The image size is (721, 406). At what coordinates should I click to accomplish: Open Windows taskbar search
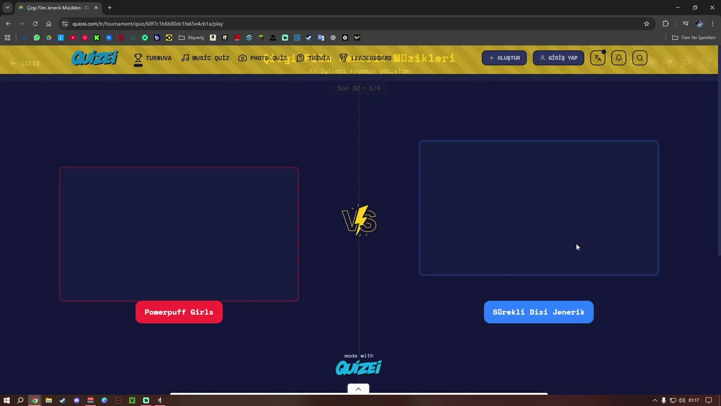tap(20, 400)
